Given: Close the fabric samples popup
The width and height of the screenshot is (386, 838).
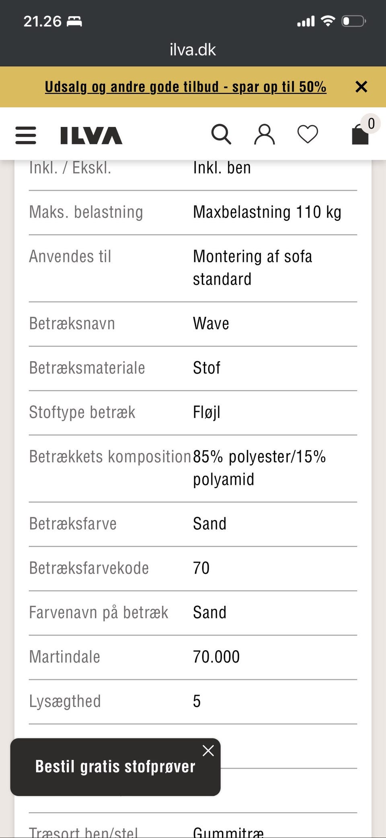Looking at the screenshot, I should (x=208, y=751).
